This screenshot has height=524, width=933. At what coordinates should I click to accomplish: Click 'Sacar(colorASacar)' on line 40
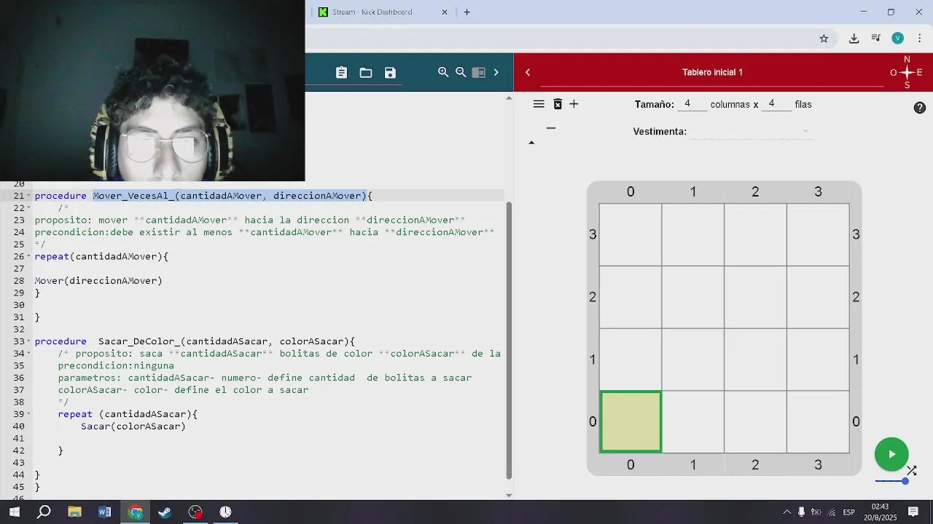point(133,426)
